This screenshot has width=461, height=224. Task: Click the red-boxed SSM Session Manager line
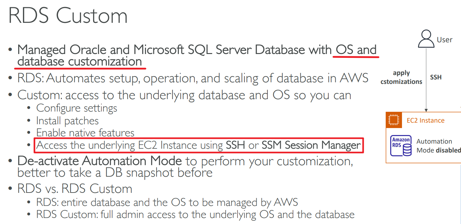click(x=199, y=145)
